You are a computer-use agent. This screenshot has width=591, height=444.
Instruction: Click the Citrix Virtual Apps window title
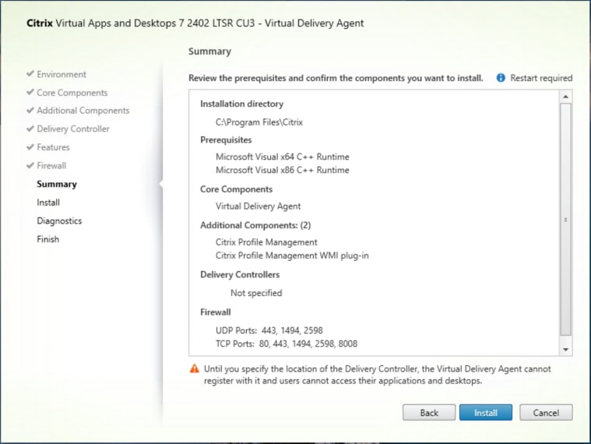(x=195, y=23)
